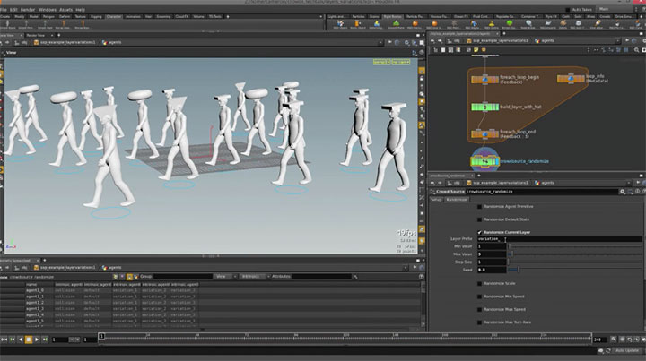Click sop_example_layervariations1 in network path
The width and height of the screenshot is (646, 361).
[x=497, y=41]
